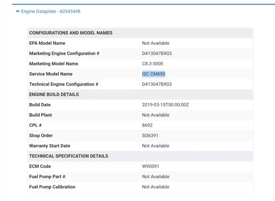275x201 pixels.
Task: Click the CPL # label
Action: [x=35, y=125]
